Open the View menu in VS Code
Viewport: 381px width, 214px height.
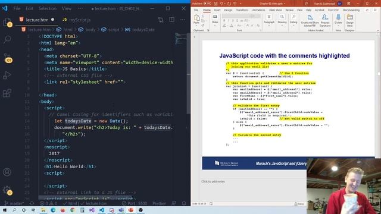(67, 8)
